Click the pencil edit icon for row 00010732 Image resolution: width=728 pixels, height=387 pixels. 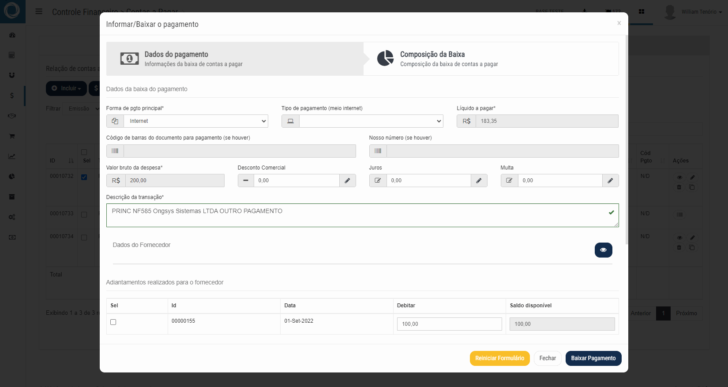pyautogui.click(x=692, y=177)
